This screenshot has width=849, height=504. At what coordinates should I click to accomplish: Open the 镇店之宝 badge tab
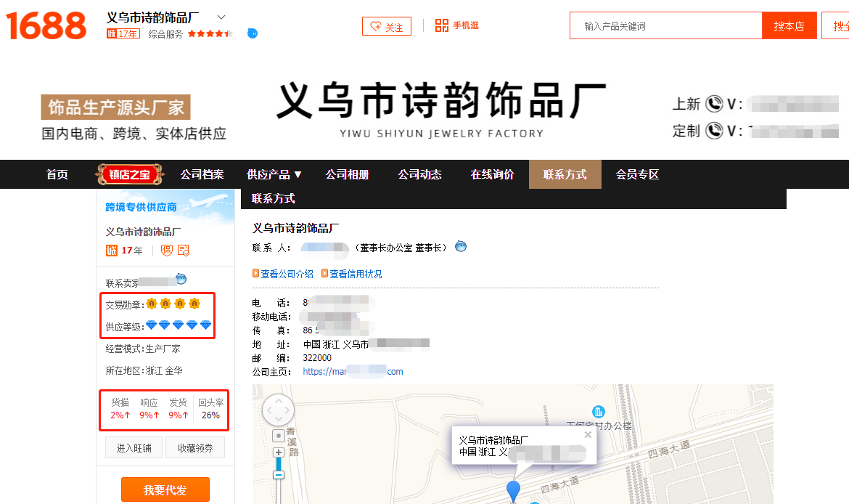(x=129, y=174)
